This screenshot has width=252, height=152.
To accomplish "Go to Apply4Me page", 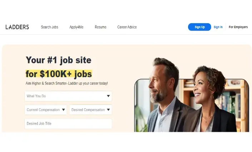I will (x=76, y=27).
